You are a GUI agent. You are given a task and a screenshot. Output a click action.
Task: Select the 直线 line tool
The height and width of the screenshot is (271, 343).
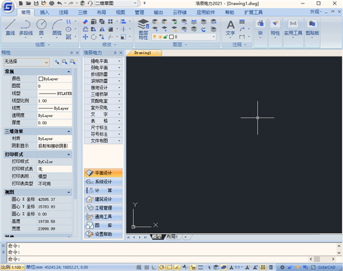click(10, 27)
